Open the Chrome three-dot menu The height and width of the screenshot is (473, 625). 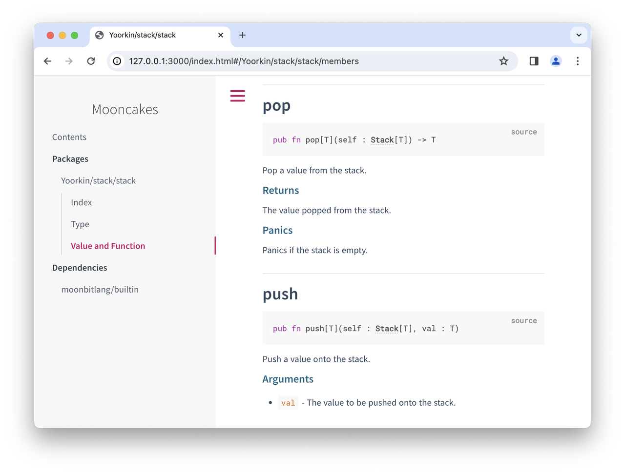tap(578, 61)
